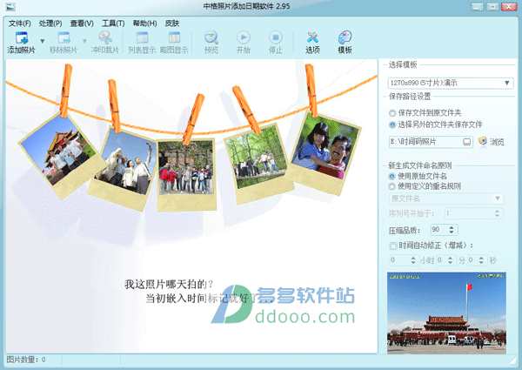Click the small folder icon inside path field
This screenshot has width=522, height=370.
467,142
